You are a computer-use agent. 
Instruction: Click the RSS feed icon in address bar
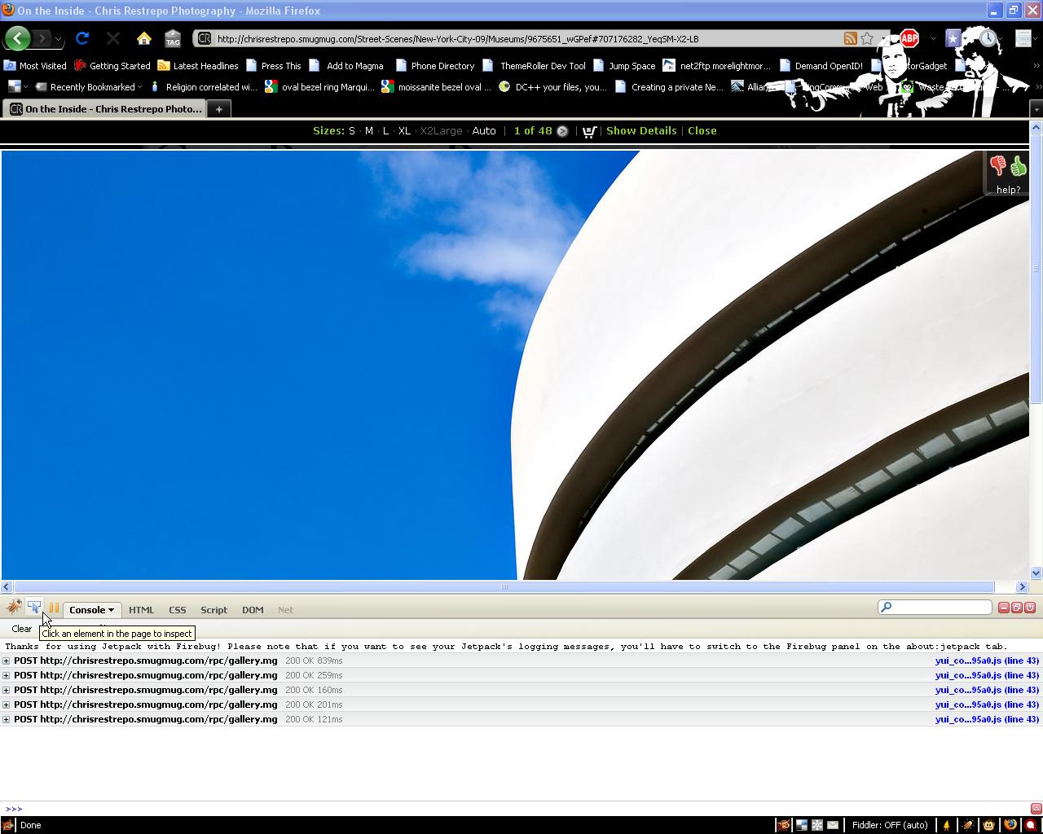coord(850,38)
